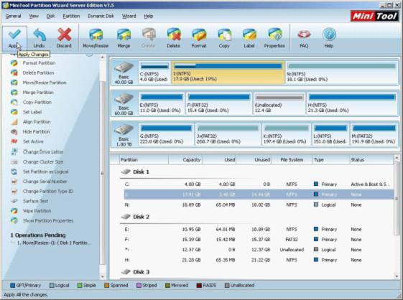Click the Copy toolbar icon
This screenshot has width=403, height=300.
[x=224, y=35]
